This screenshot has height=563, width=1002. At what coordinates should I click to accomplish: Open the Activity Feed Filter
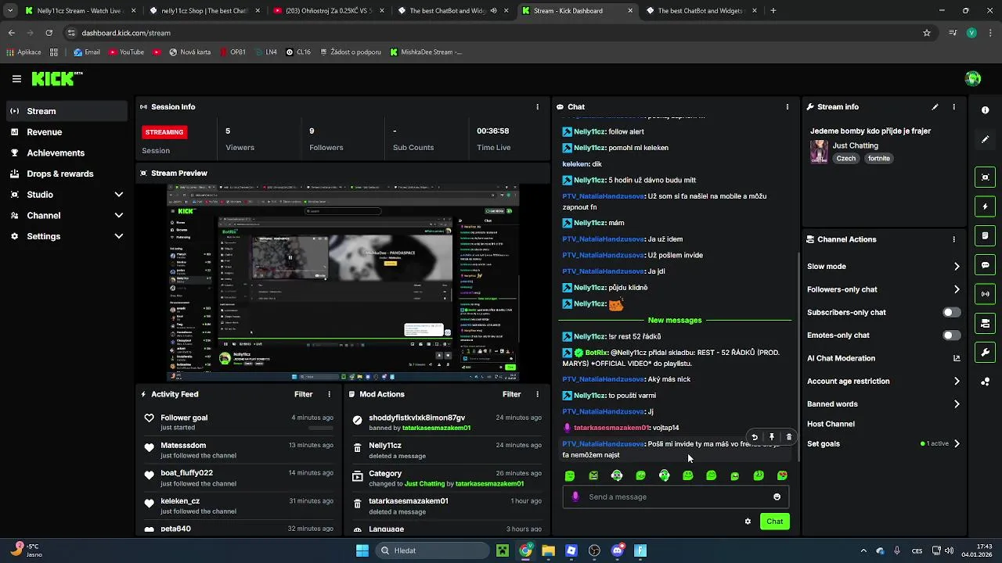point(303,395)
